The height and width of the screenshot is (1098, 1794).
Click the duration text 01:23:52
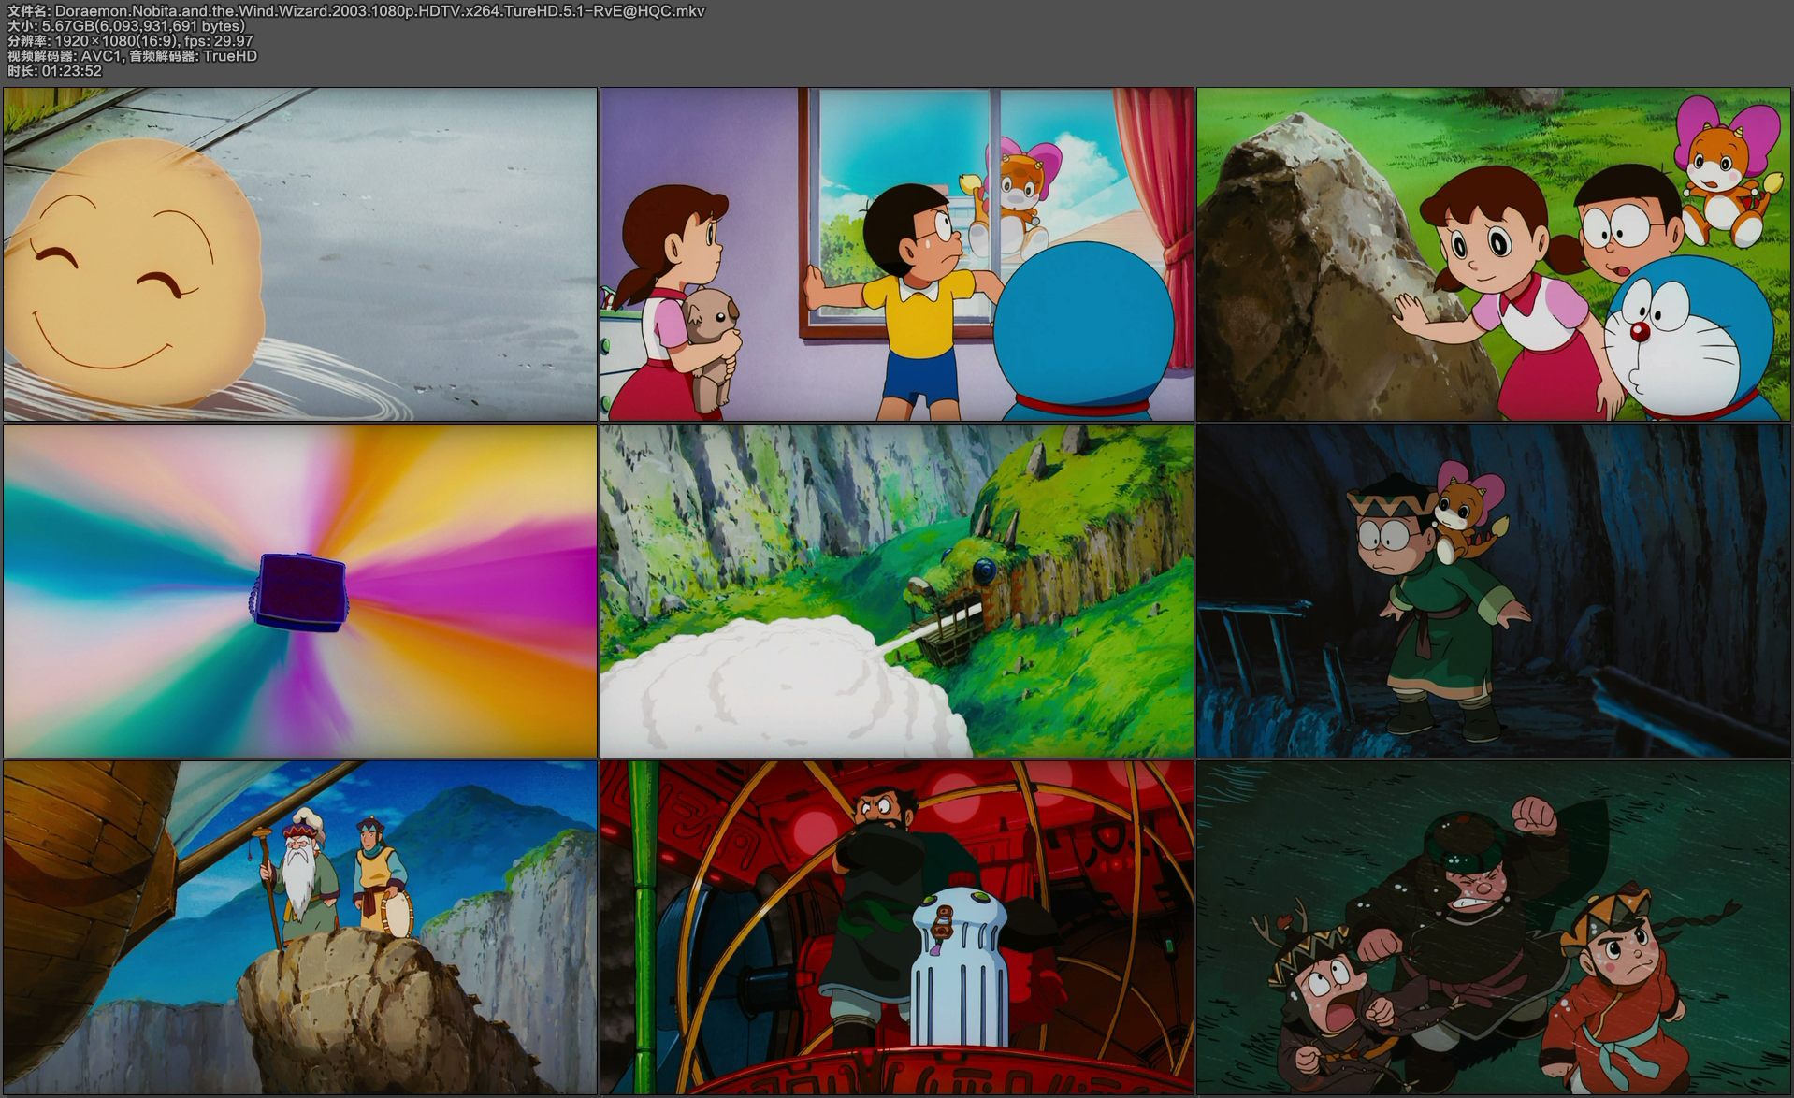pos(71,71)
